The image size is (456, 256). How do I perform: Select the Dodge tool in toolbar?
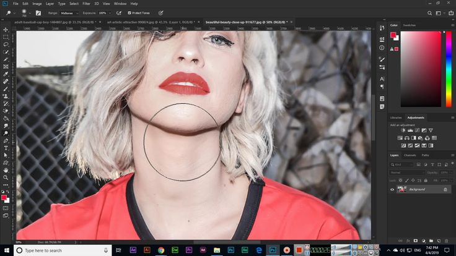(6, 133)
